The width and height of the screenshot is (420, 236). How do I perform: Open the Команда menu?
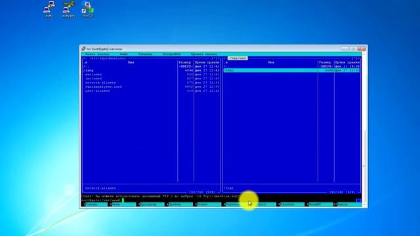coord(145,54)
